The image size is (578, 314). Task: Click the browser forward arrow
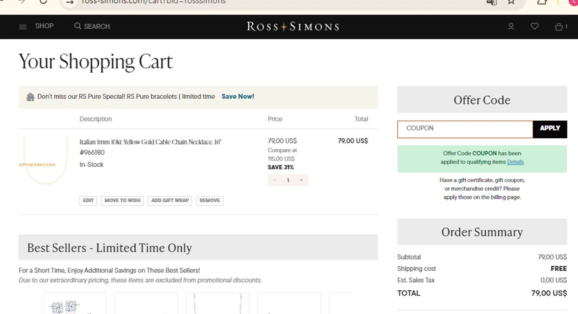click(22, 2)
